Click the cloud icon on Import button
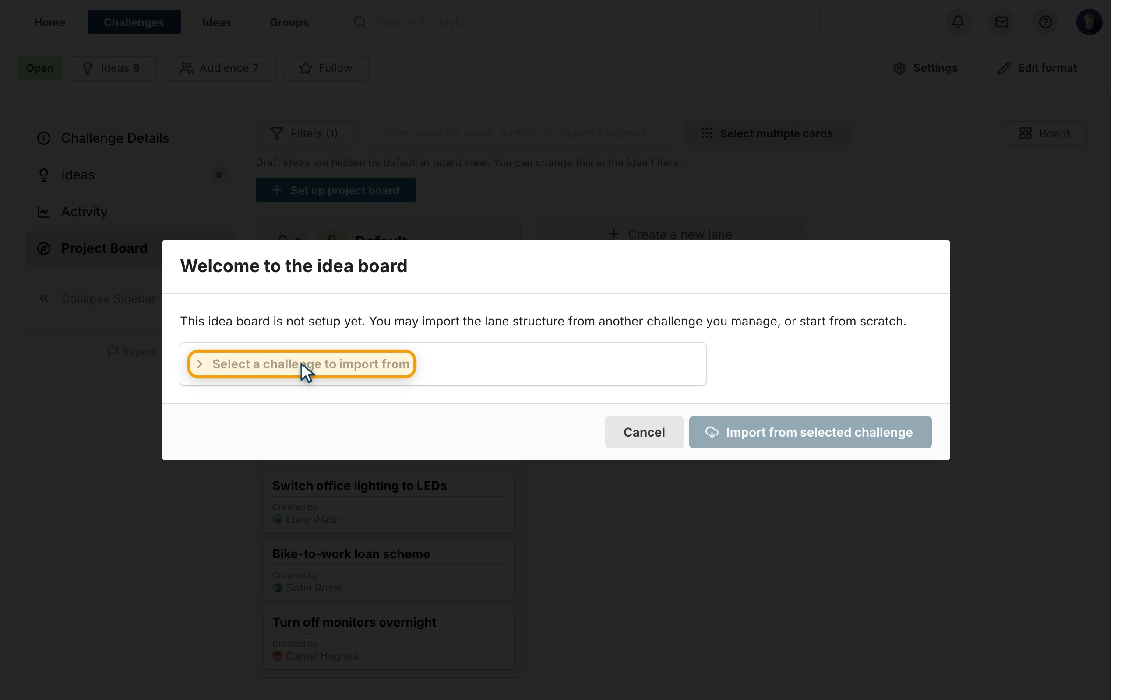 (712, 432)
